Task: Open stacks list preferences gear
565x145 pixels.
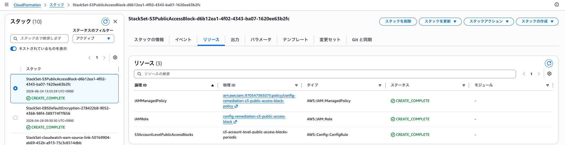Action: click(115, 58)
